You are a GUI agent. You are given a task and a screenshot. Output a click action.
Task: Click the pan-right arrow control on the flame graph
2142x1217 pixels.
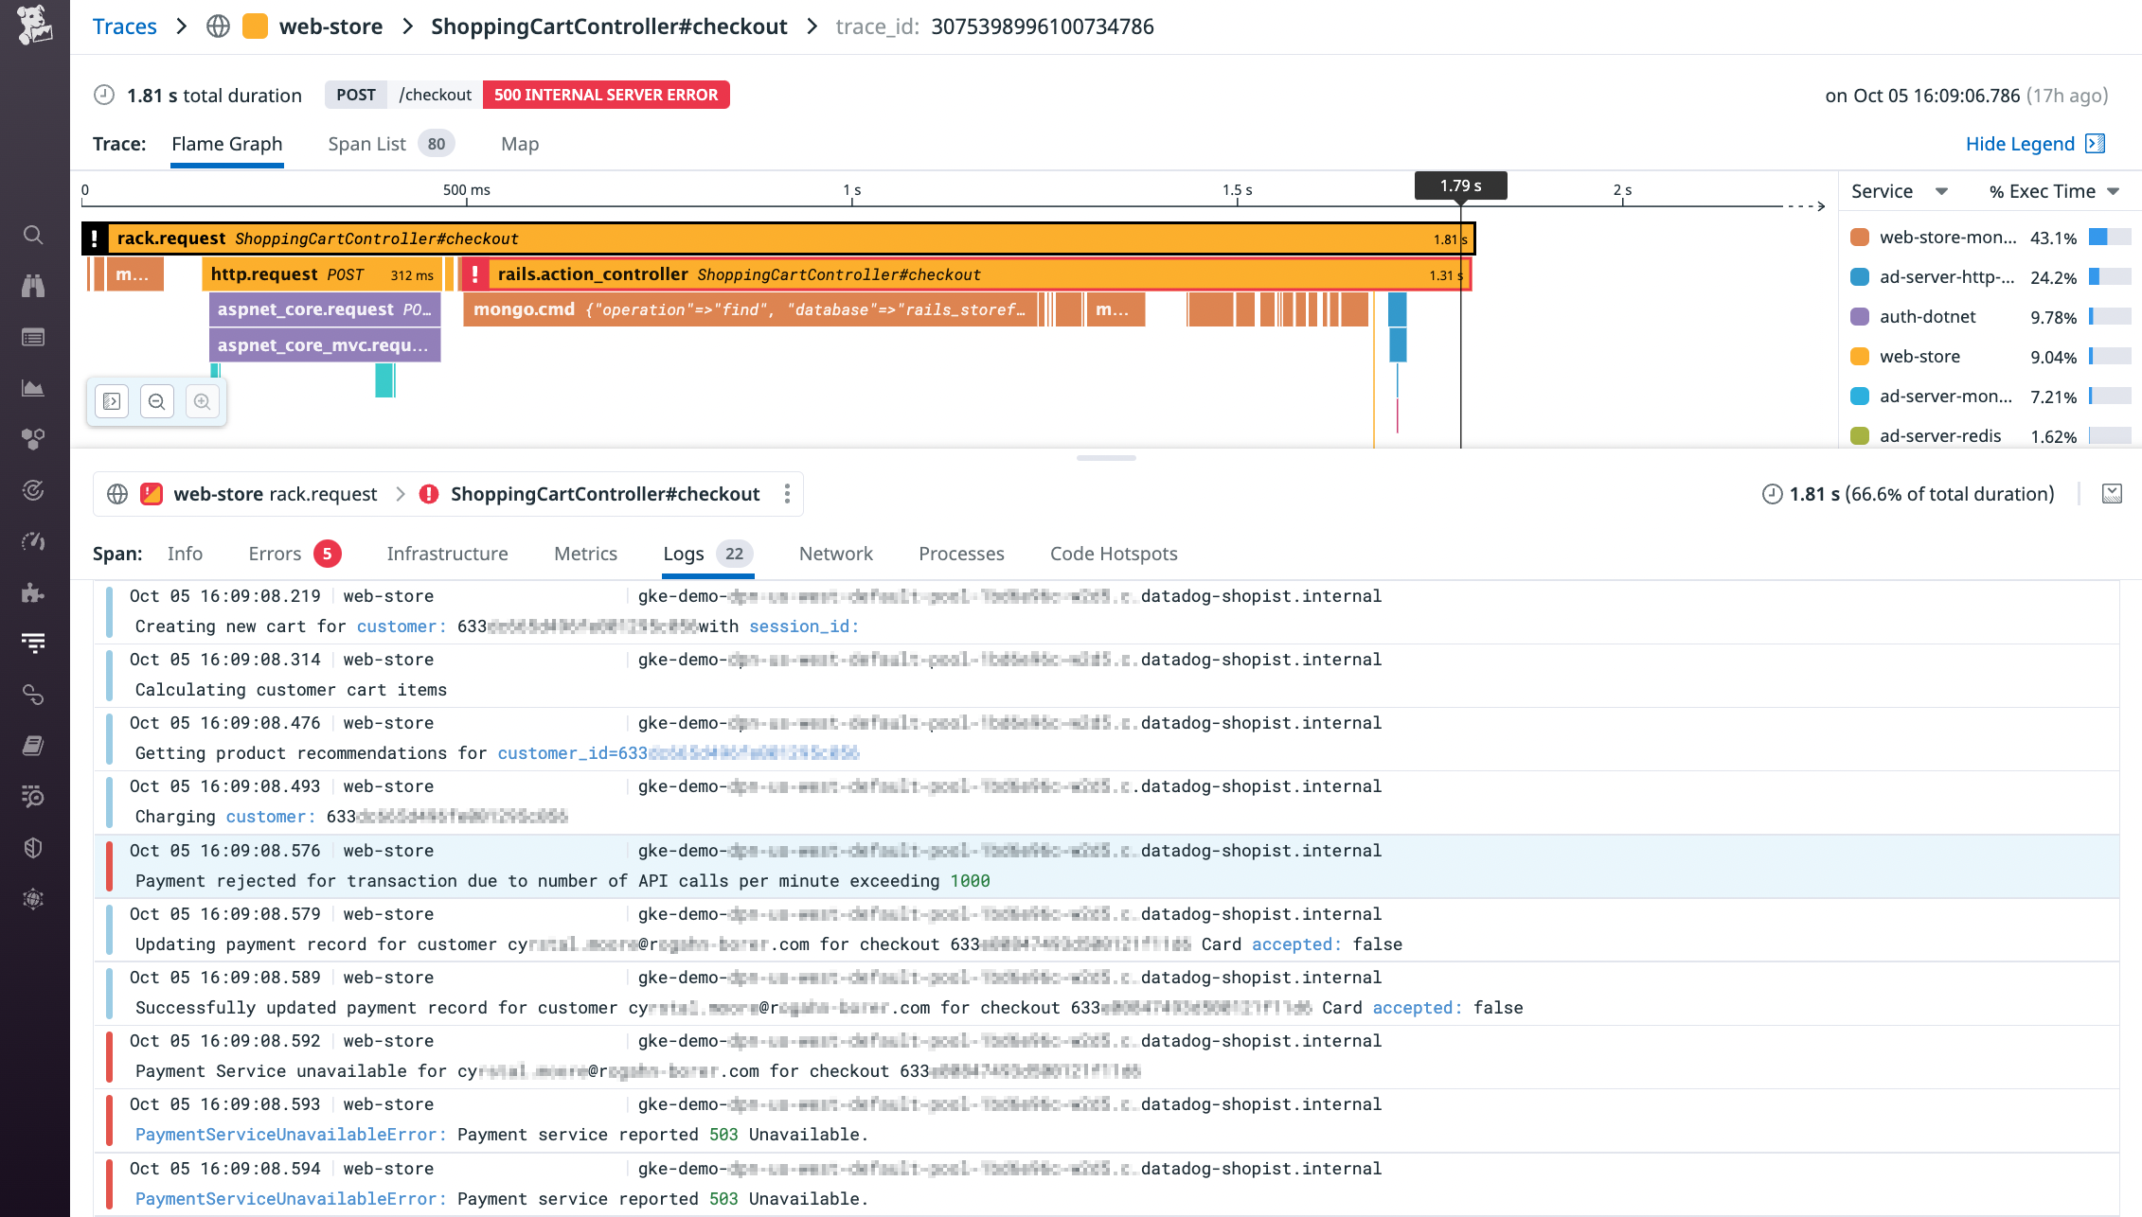pos(111,401)
